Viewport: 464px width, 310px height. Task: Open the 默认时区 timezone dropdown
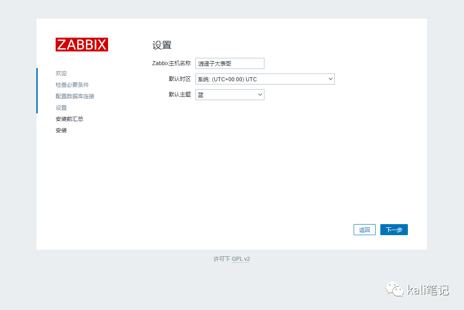(265, 79)
